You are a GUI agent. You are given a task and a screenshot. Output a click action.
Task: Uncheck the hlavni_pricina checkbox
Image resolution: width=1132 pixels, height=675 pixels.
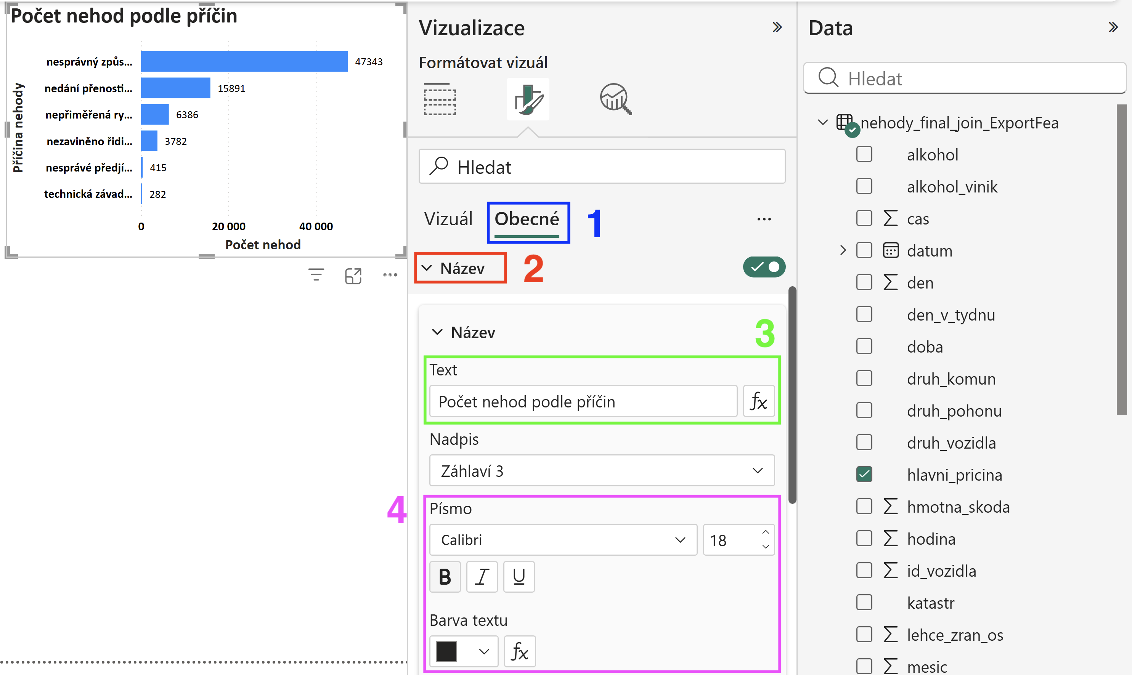click(x=864, y=475)
